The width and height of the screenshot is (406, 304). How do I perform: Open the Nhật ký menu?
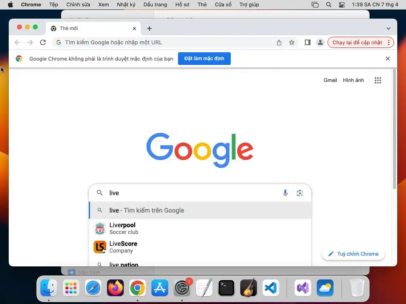(126, 5)
